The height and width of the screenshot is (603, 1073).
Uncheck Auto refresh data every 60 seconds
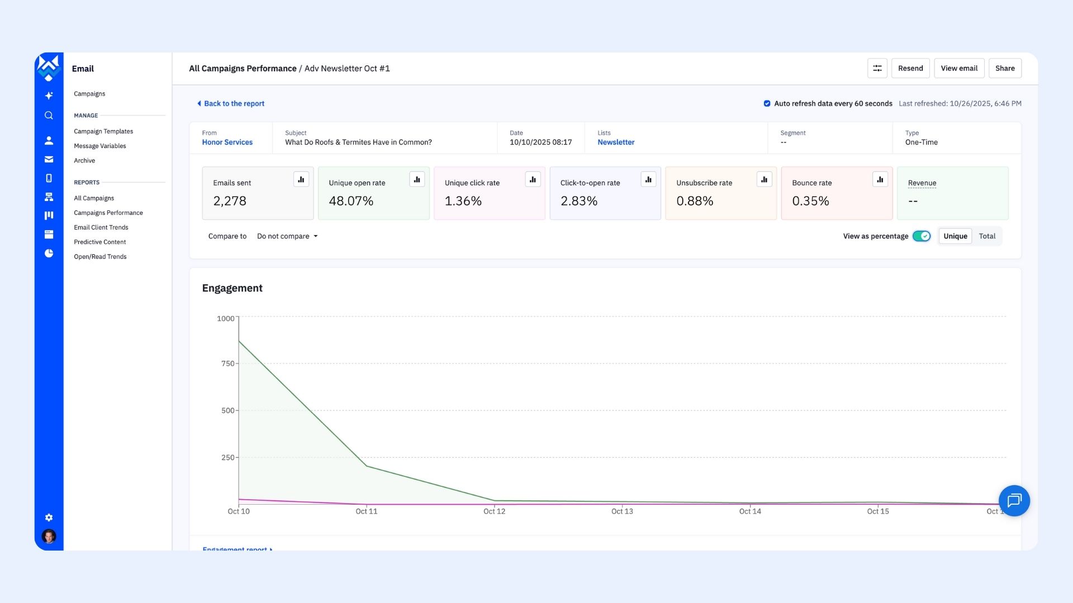click(767, 103)
